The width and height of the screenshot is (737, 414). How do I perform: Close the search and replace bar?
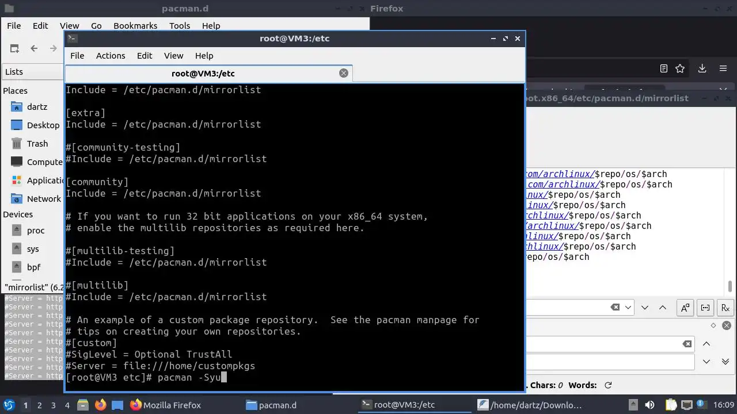tap(727, 325)
